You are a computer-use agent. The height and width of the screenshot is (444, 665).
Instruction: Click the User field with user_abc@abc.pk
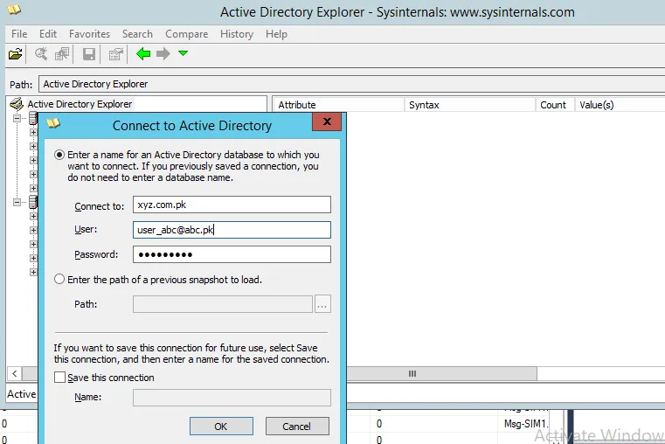pyautogui.click(x=232, y=230)
